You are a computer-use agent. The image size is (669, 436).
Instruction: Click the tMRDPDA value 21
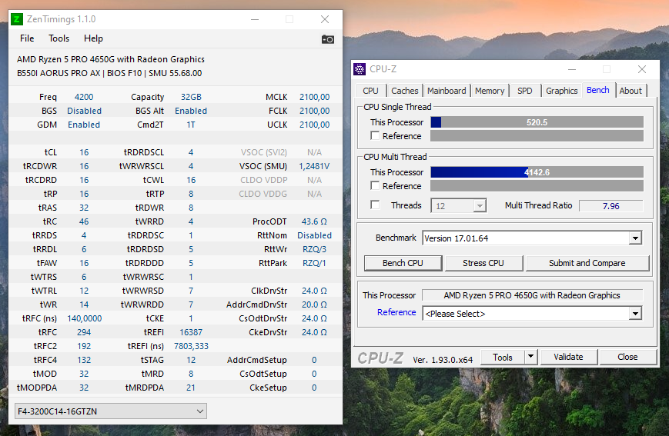(x=191, y=388)
